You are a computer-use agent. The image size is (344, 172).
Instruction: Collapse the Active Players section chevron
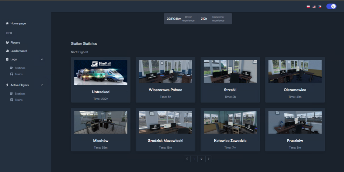42,85
